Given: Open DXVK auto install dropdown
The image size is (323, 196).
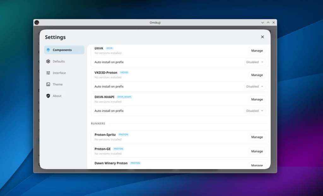Looking at the screenshot, I should pyautogui.click(x=255, y=62).
